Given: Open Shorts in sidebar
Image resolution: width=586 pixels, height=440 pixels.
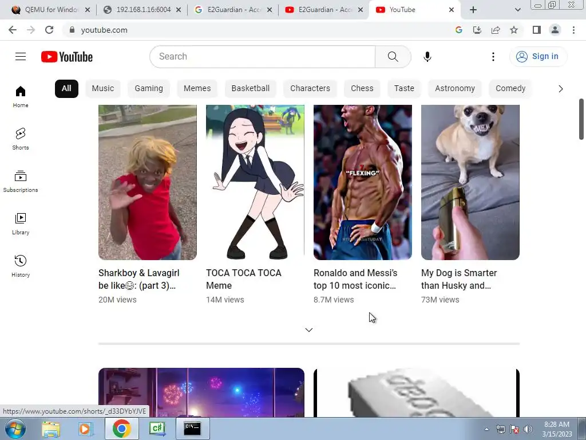Looking at the screenshot, I should tap(21, 139).
